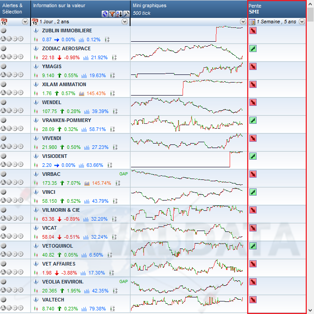Click the Mini graphiques header
314x314 pixels.
point(149,5)
